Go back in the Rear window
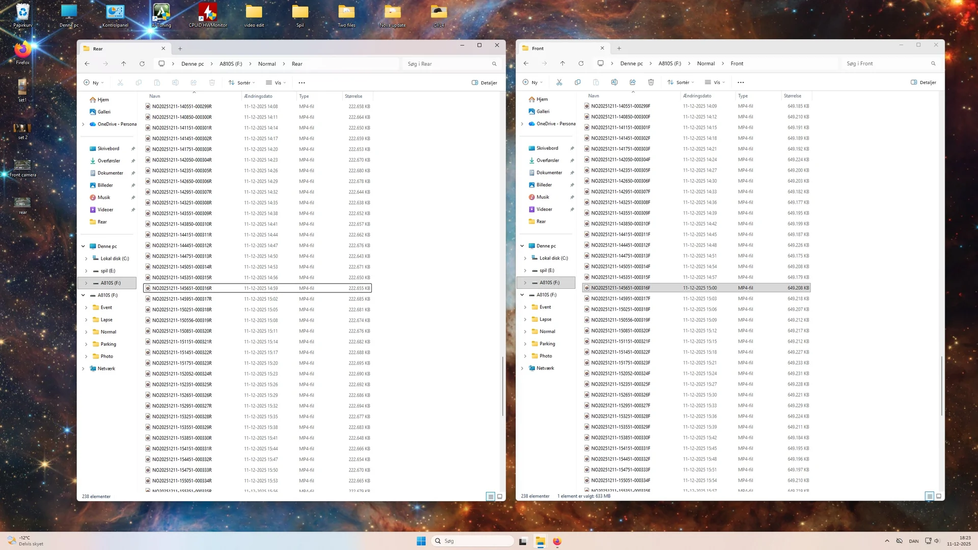The image size is (978, 550). coord(87,64)
